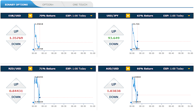Click the current price point on USD/JPY chart
The image size is (194, 111).
coord(137,41)
